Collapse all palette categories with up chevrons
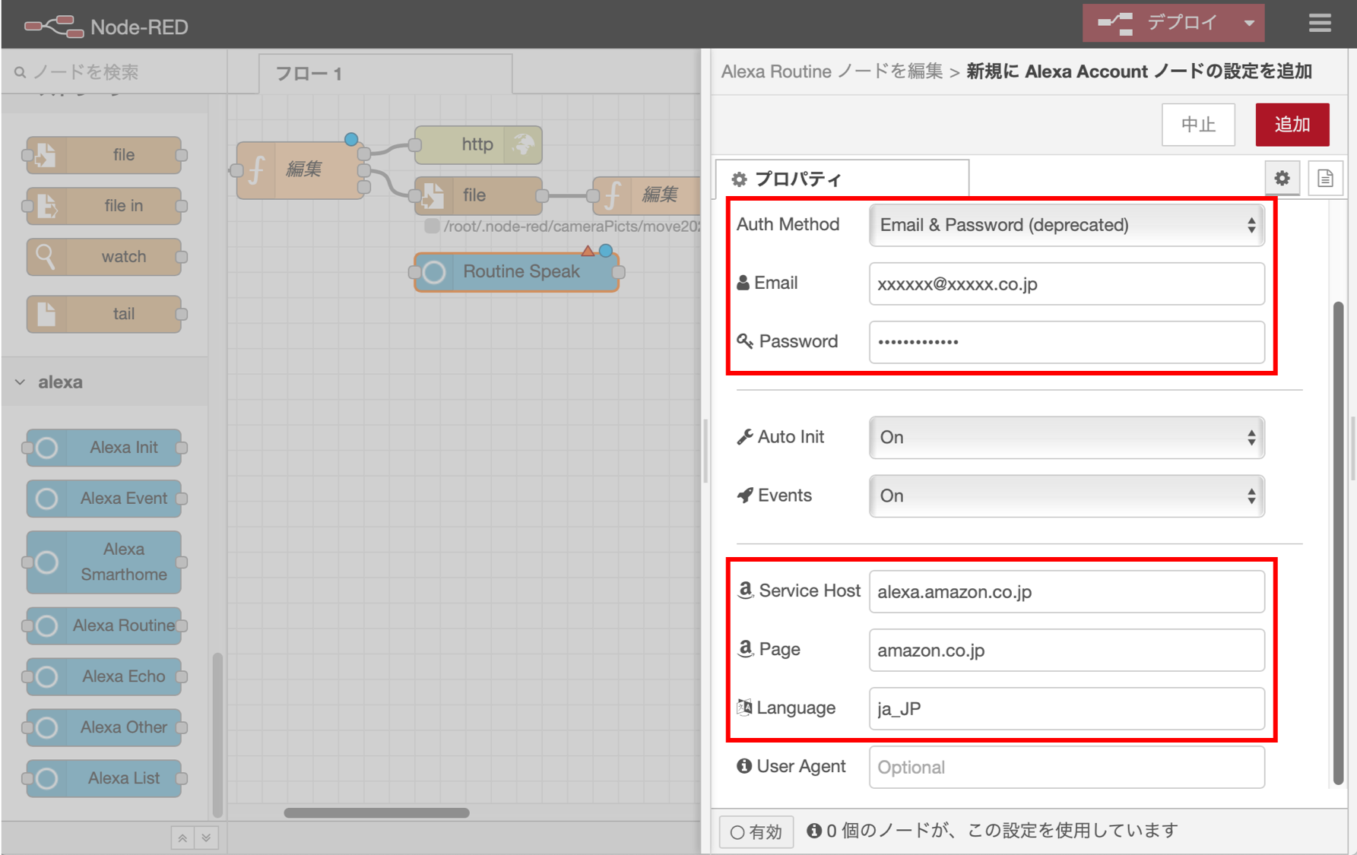 click(x=182, y=838)
